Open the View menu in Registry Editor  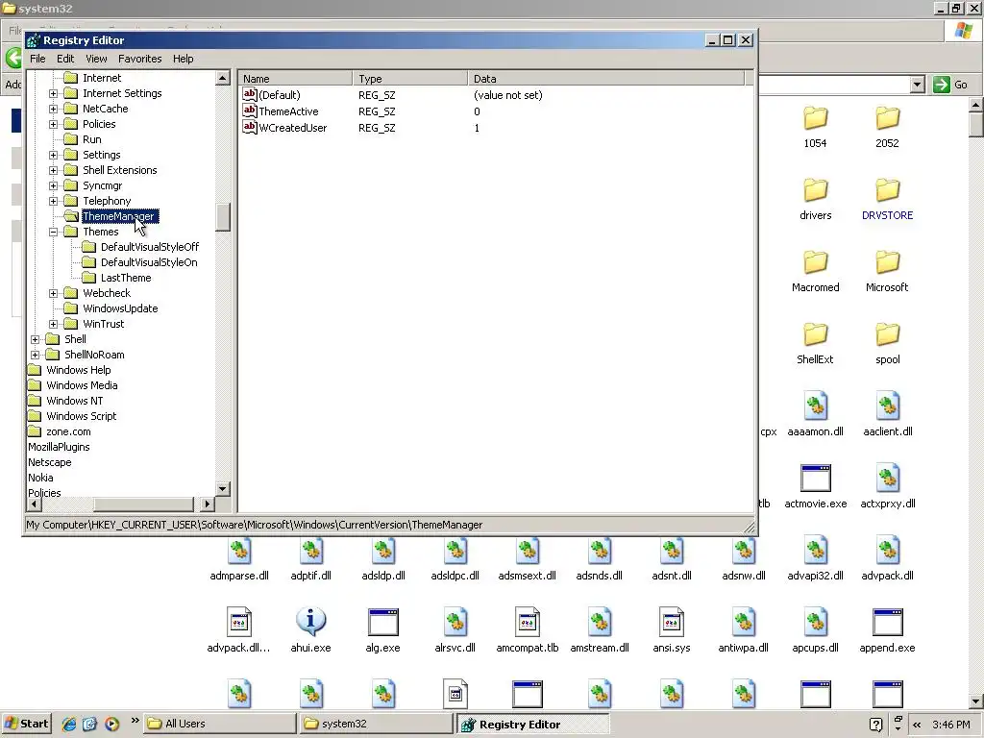(96, 59)
